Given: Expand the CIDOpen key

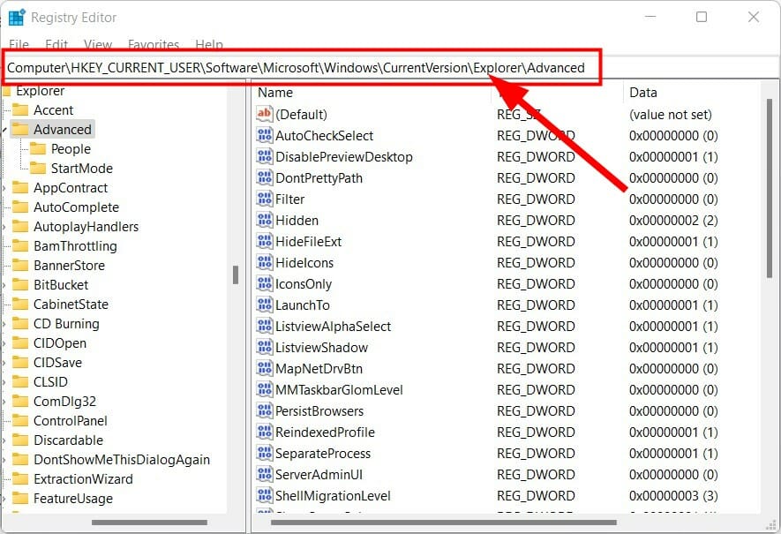Looking at the screenshot, I should 4,343.
